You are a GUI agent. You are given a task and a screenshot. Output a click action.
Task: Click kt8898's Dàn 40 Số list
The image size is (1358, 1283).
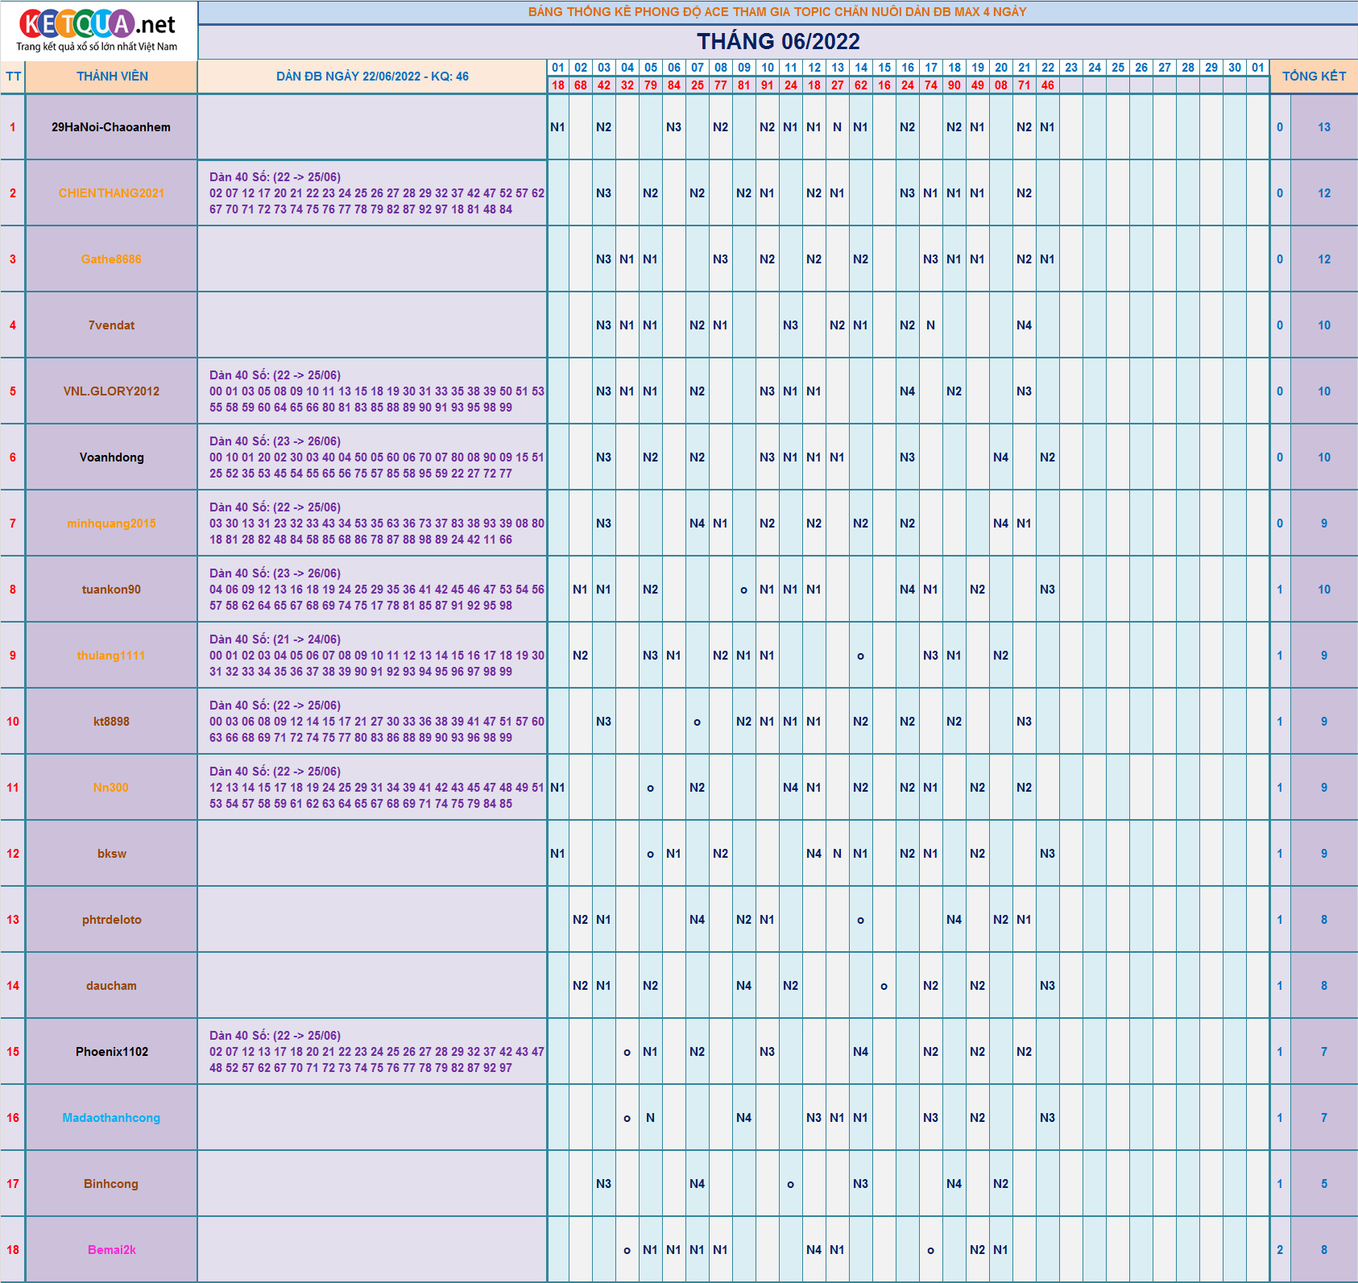pyautogui.click(x=377, y=722)
